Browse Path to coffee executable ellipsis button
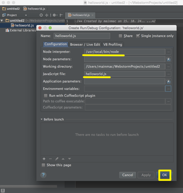183x193 pixels. [168, 101]
